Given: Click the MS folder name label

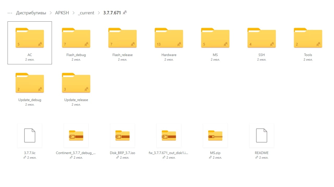Looking at the screenshot, I should 215,55.
